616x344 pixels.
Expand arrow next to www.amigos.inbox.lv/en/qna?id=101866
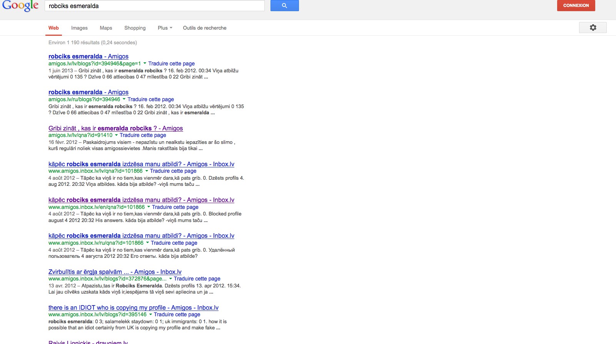(x=149, y=207)
